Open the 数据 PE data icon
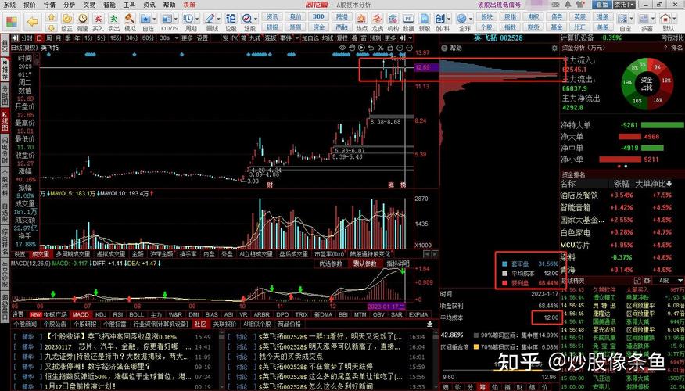Image resolution: width=685 pixels, height=391 pixels. (408, 22)
